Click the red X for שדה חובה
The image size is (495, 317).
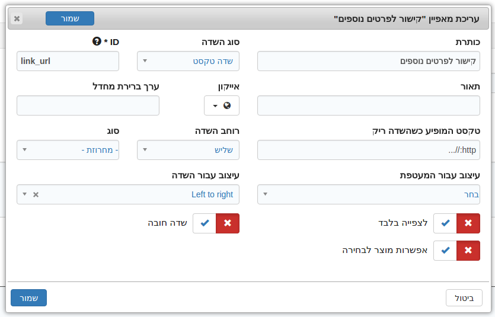(x=228, y=223)
